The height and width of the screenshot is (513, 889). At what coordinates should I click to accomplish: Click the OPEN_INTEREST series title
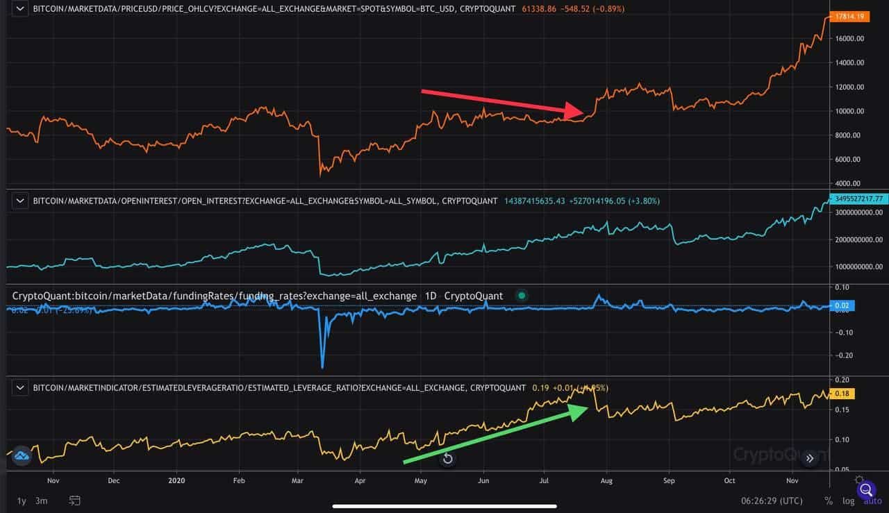[x=265, y=201]
